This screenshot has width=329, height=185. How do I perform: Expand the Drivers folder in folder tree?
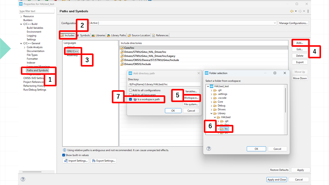212,109
